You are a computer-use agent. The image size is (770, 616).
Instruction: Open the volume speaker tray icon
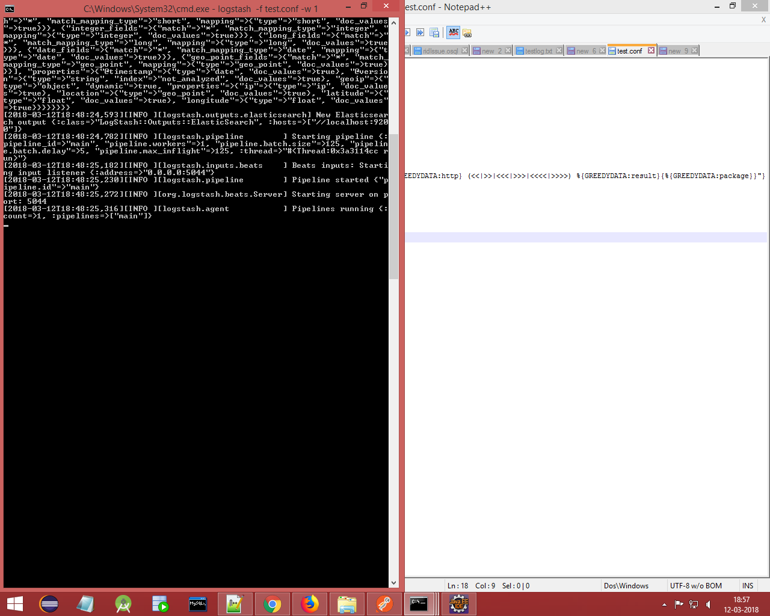(708, 605)
